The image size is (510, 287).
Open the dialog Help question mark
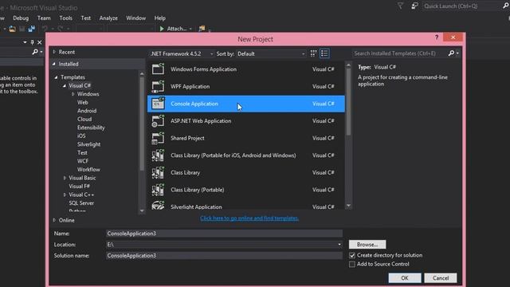click(437, 37)
